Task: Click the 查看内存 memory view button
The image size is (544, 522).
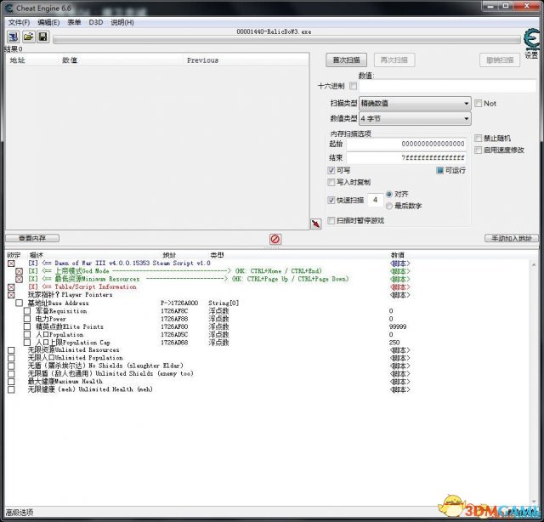Action: pyautogui.click(x=32, y=238)
